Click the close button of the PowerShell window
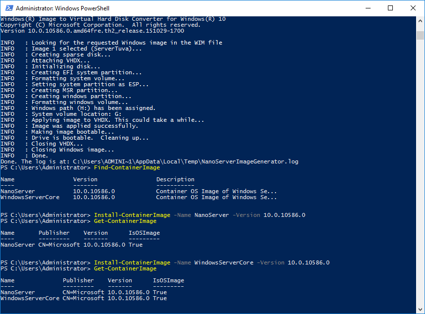 point(413,8)
